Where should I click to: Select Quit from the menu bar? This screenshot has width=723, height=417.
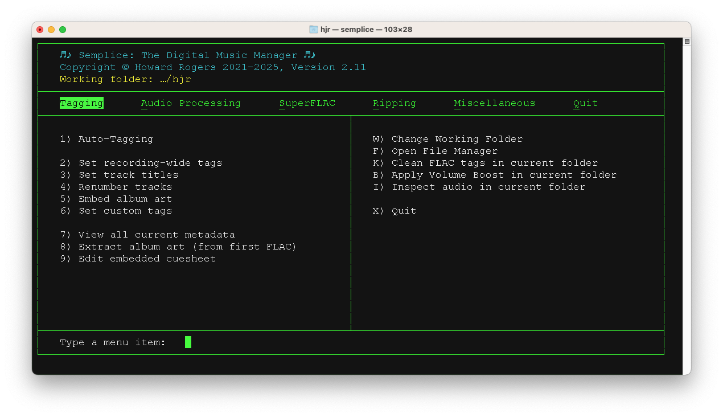[585, 103]
